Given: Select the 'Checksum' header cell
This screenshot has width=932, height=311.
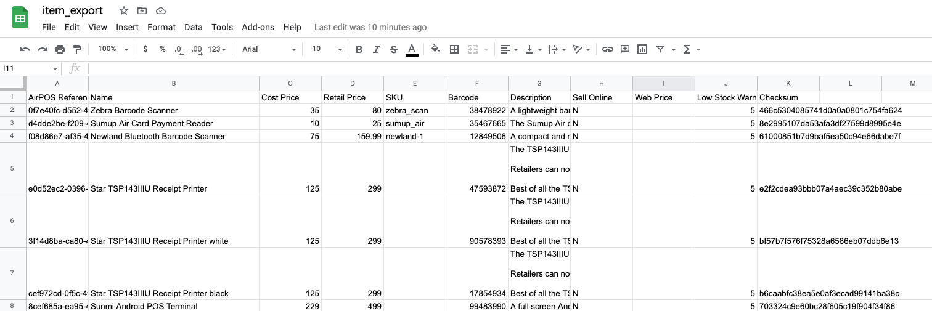Looking at the screenshot, I should click(788, 97).
